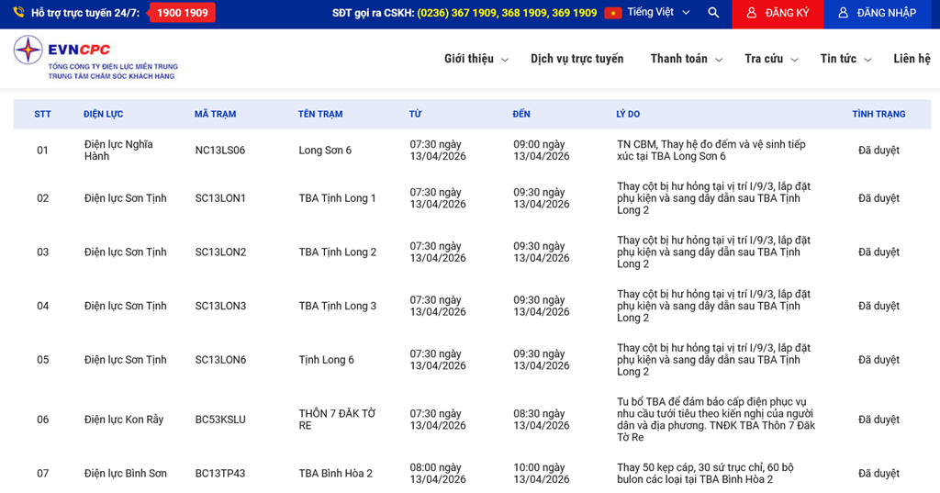Viewport: 940px width, 493px height.
Task: Click the EVNCPC logo
Action: point(95,58)
